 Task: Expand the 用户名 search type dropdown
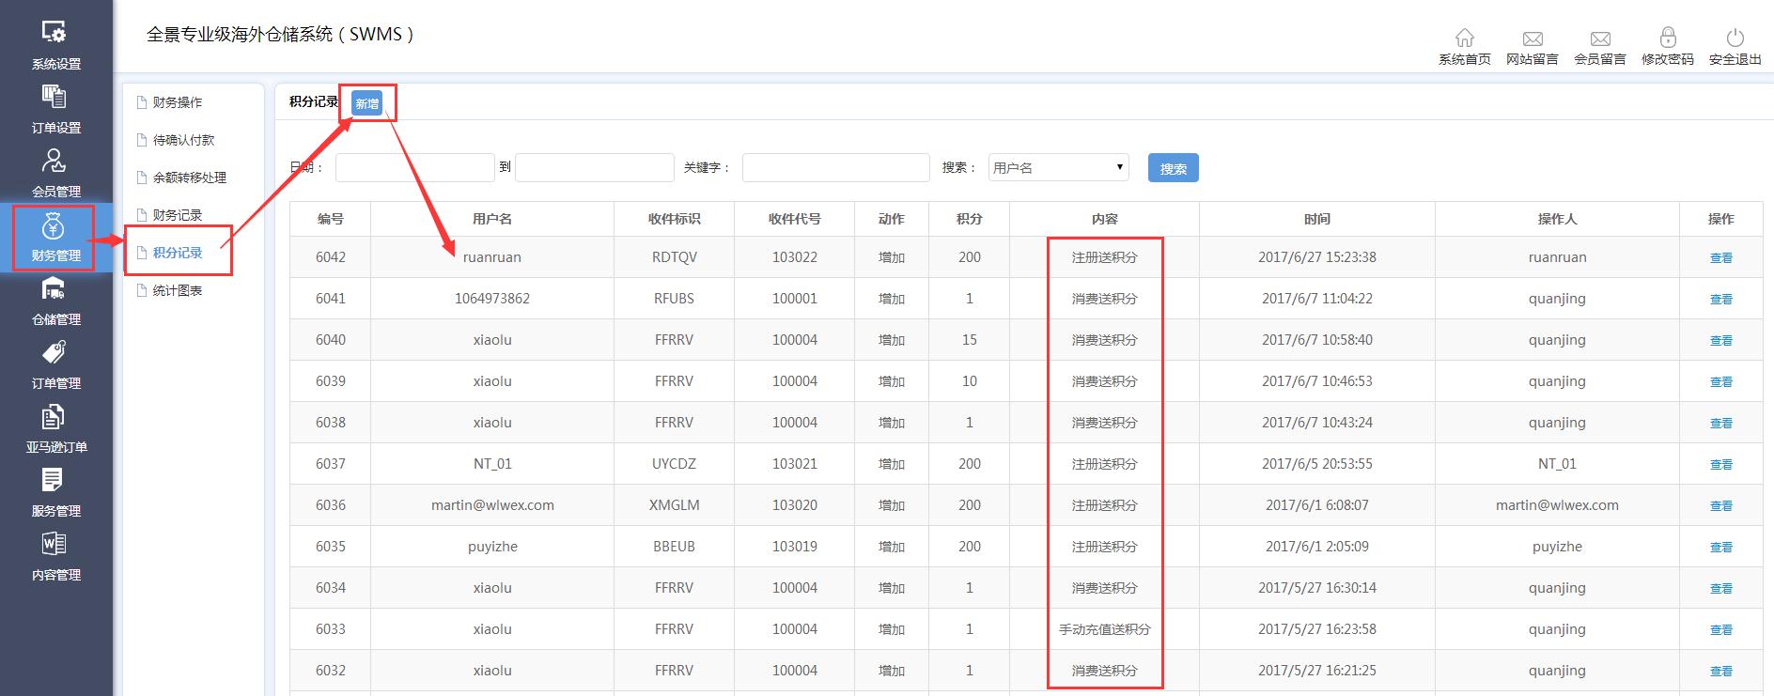click(1058, 168)
